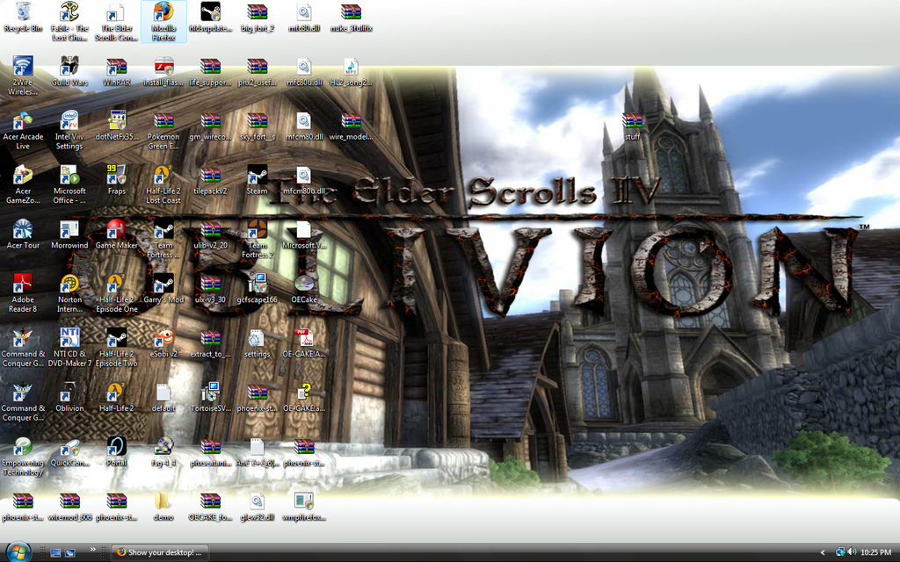Open The Elder Scrolls Construction Set shortcut

pos(117,22)
